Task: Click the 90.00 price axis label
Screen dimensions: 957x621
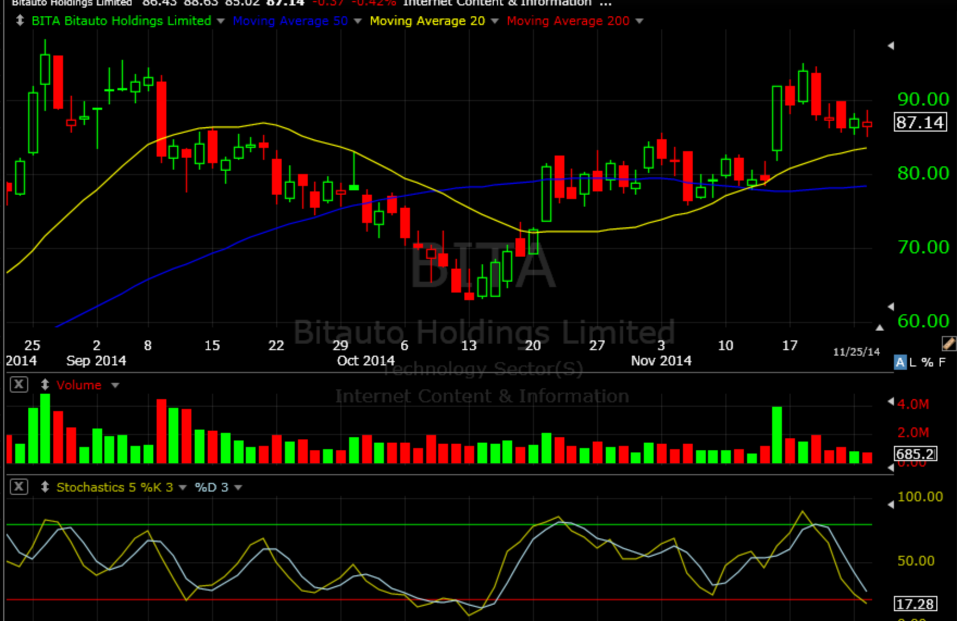Action: [923, 99]
